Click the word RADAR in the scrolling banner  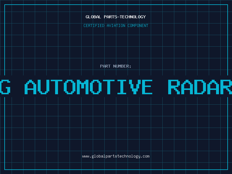tap(200, 87)
